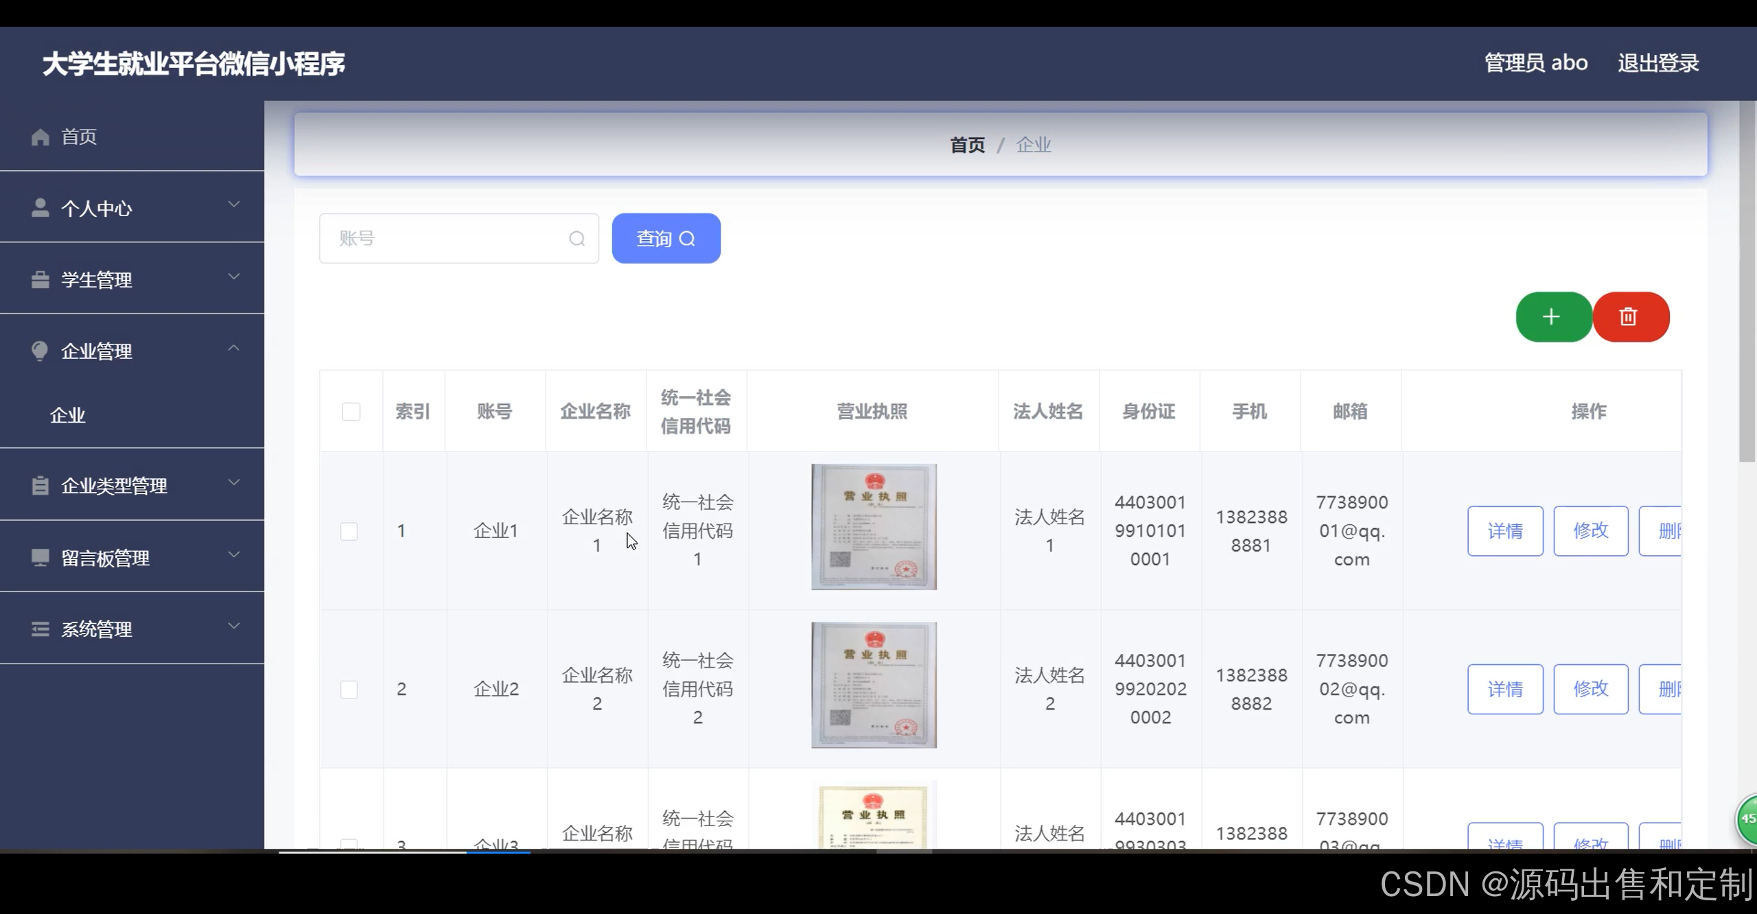Click the home icon beside 首页
The height and width of the screenshot is (914, 1757).
(40, 137)
